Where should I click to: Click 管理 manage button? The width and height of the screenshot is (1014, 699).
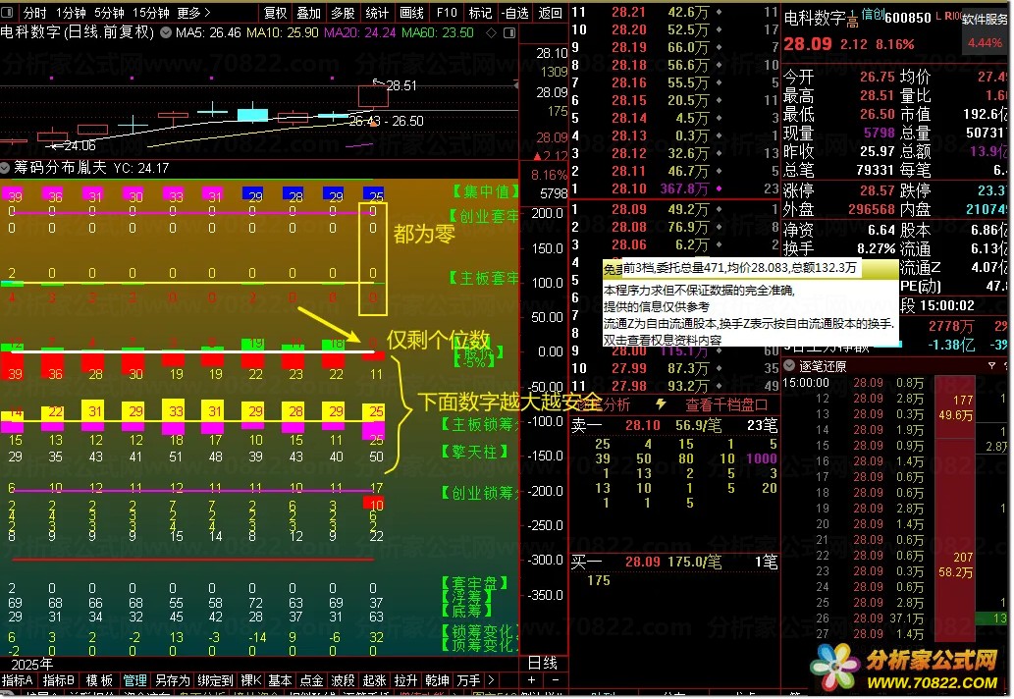134,680
